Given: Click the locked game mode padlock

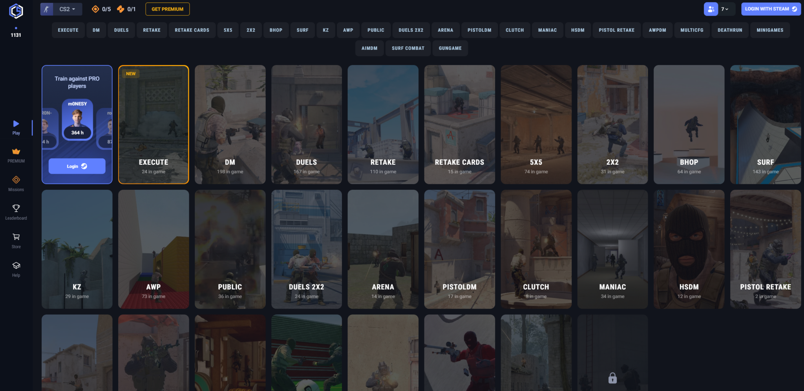Looking at the screenshot, I should tap(612, 378).
